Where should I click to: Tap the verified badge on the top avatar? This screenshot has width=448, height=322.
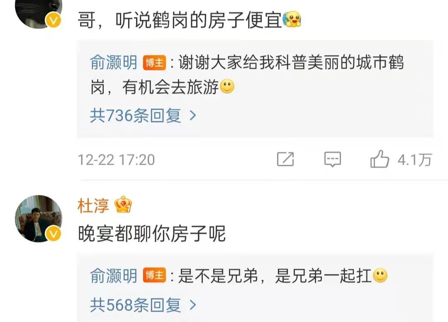click(53, 21)
